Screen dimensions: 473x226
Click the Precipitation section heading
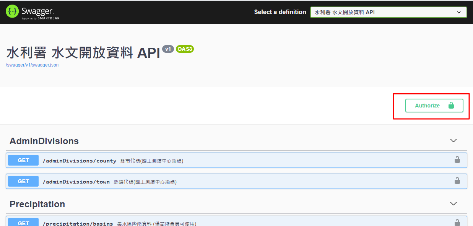tap(37, 204)
